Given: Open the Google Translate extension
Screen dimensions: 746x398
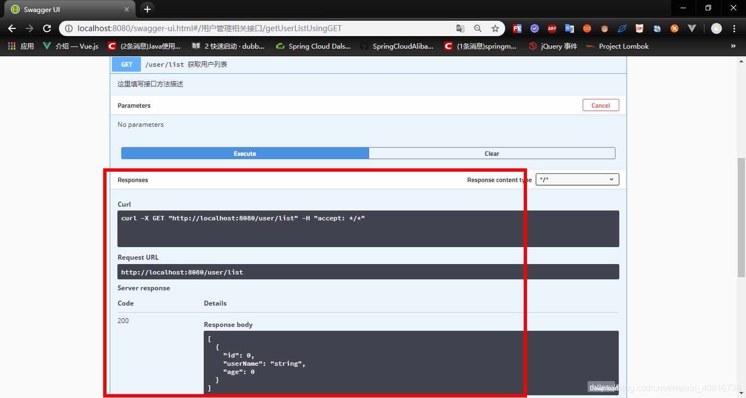Looking at the screenshot, I should tap(570, 28).
